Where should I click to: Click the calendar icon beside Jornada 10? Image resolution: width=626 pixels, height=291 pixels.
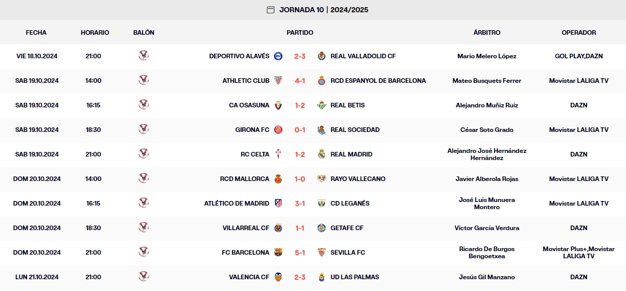tap(270, 10)
